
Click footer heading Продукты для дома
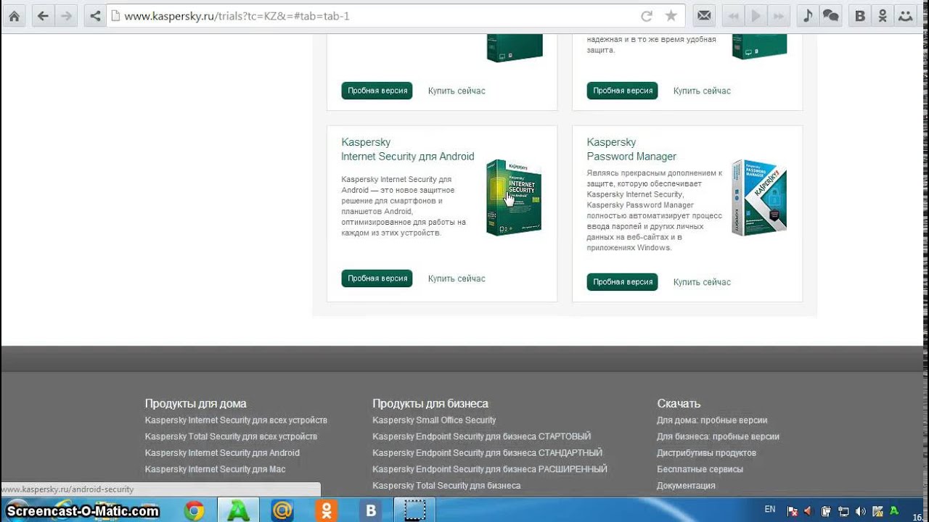195,404
